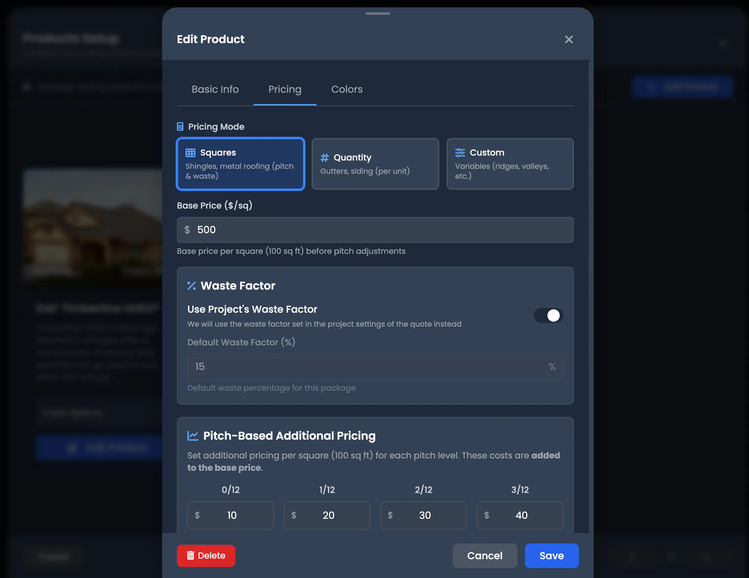Click the 'Base price per square' helper text
Screen dimensions: 749x578
pyautogui.click(x=291, y=251)
